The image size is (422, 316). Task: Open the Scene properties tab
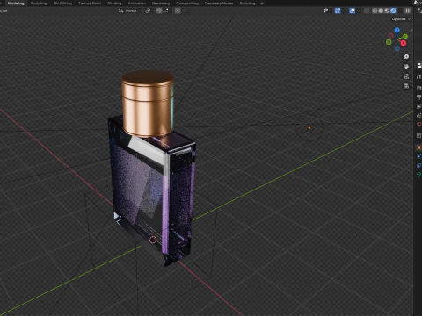coord(418,115)
